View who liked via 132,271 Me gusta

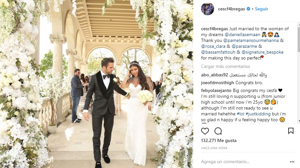[219, 141]
